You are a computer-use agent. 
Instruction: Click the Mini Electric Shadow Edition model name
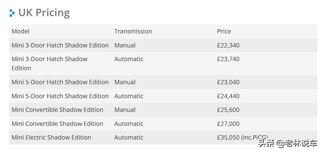pyautogui.click(x=51, y=137)
